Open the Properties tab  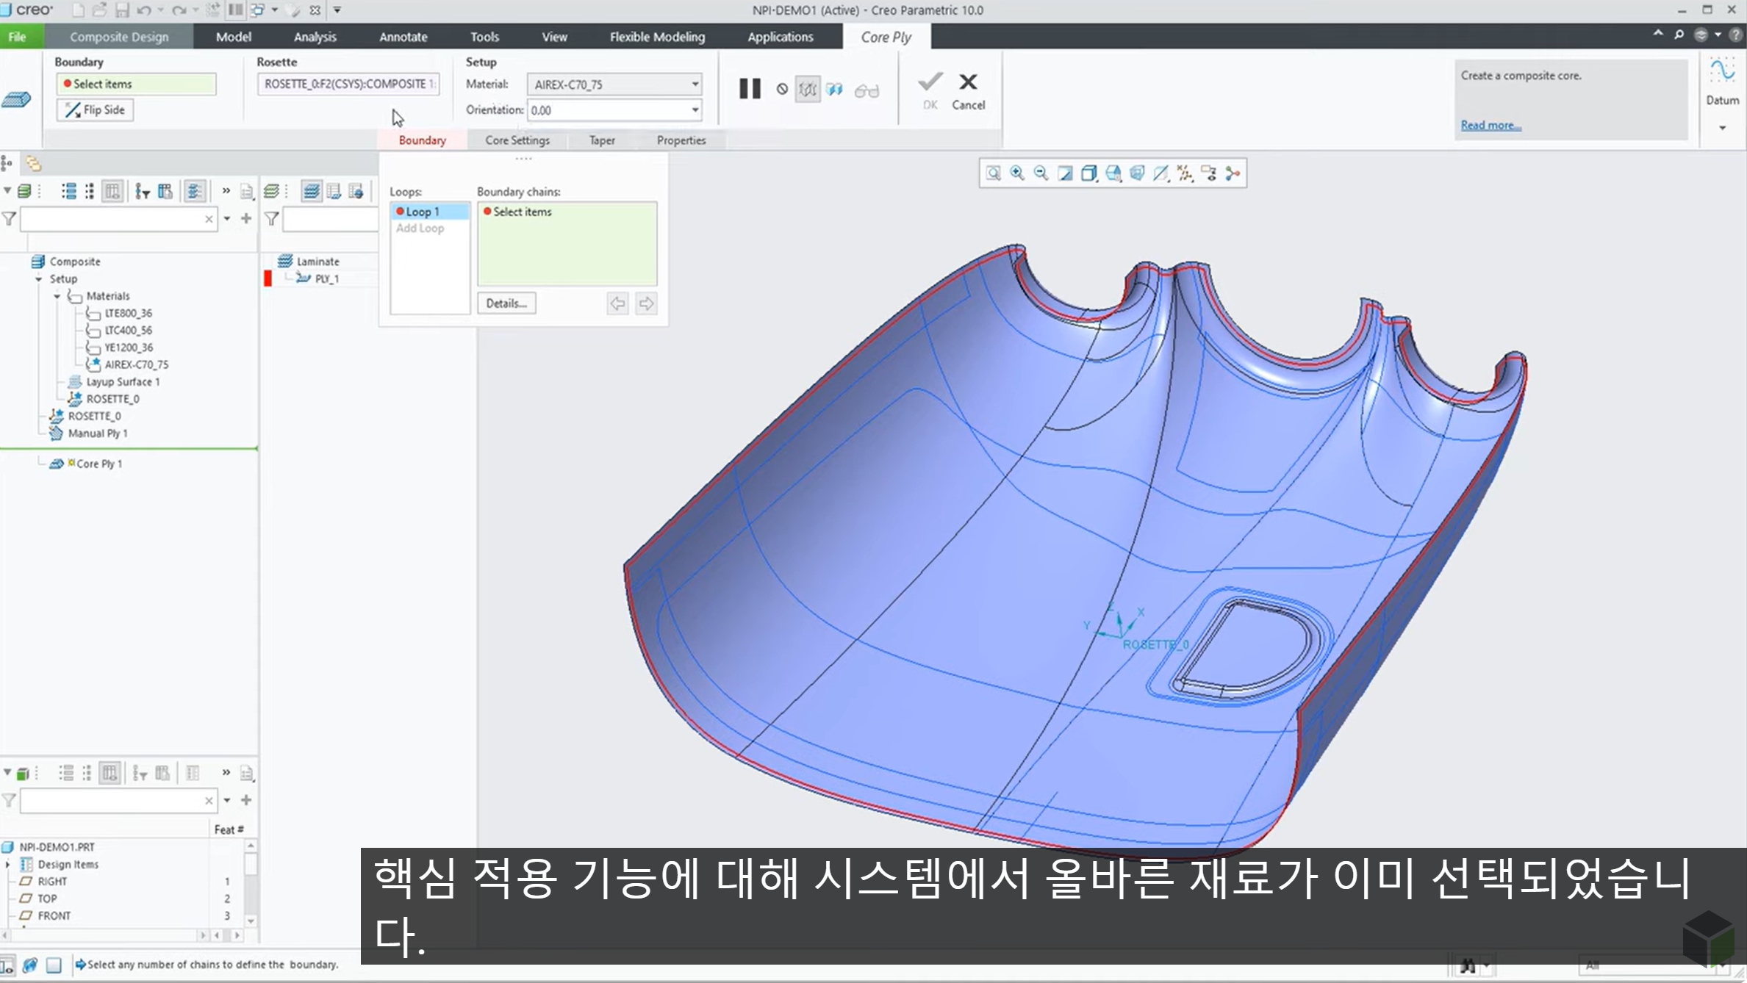coord(681,140)
